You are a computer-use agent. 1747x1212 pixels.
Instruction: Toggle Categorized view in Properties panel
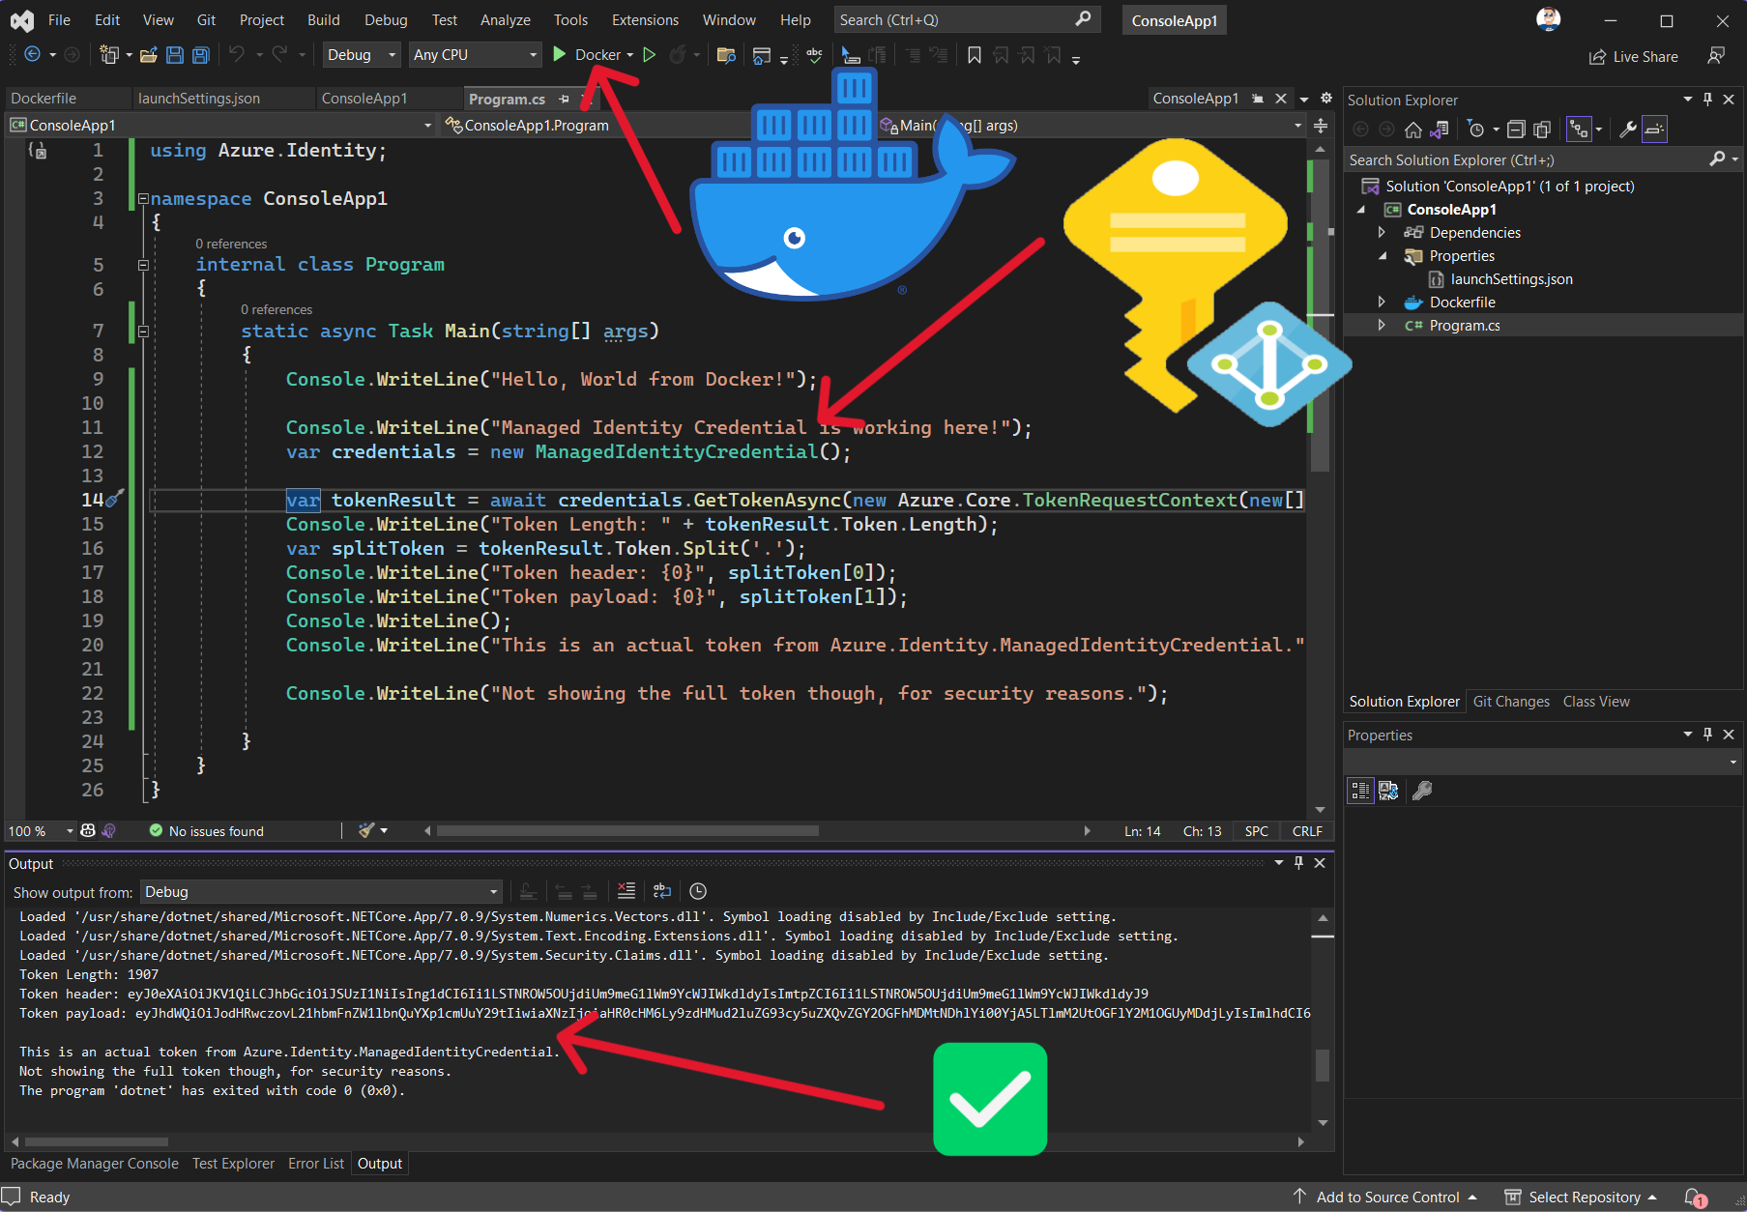tap(1360, 791)
